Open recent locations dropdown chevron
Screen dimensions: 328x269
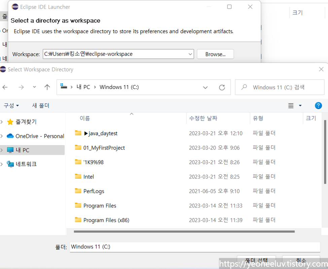tap(34, 87)
